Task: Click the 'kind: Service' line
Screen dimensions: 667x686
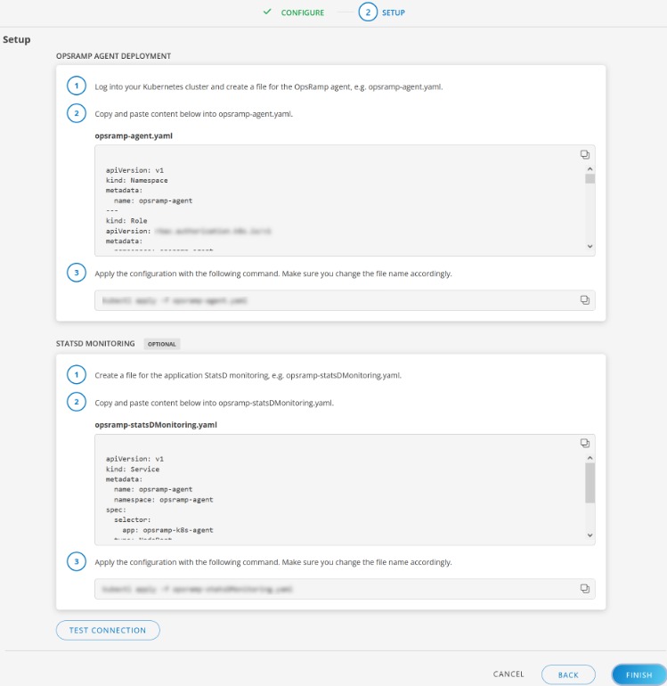Action: (x=133, y=469)
